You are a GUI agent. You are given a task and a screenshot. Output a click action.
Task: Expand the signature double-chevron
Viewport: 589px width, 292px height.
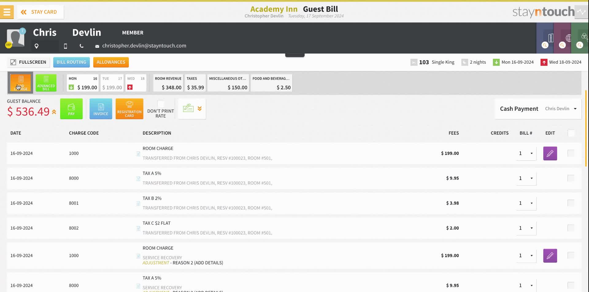tap(200, 109)
